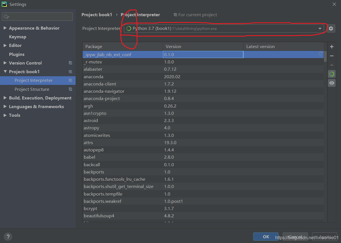This screenshot has width=341, height=243.
Task: Expand the Tools section
Action: [5, 115]
